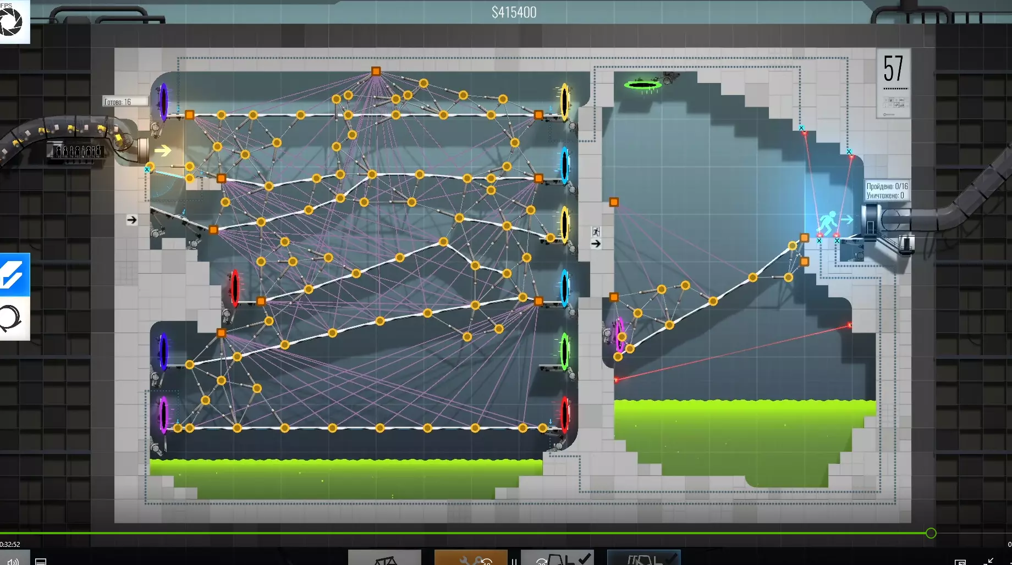Click the green ceiling portal

tap(642, 85)
